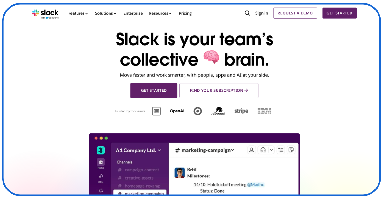Open DMs in the Slack sidebar
This screenshot has height=199, width=381.
tap(101, 177)
